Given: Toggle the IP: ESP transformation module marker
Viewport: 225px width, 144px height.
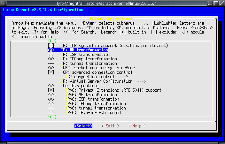Looking at the screenshot, I should (51, 55).
